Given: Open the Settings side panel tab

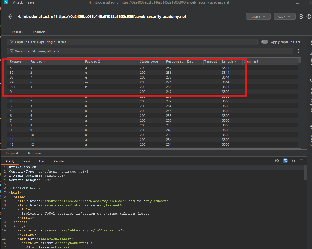Looking at the screenshot, I should click(x=311, y=137).
